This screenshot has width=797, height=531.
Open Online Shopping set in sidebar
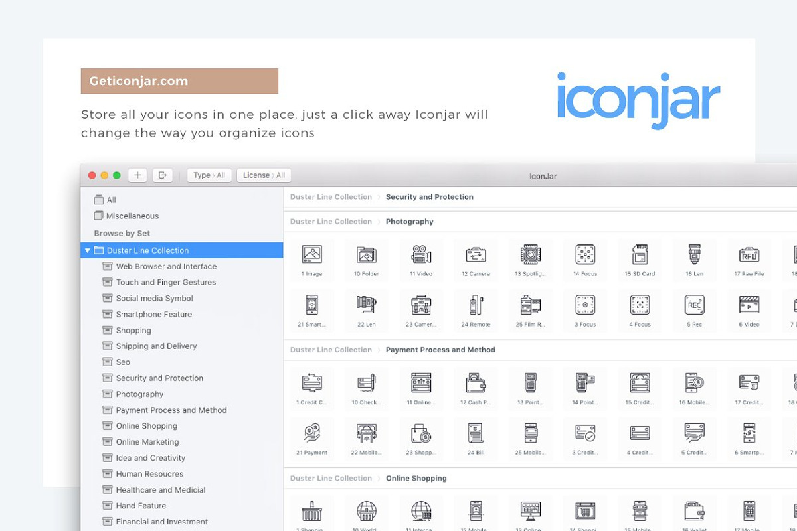click(139, 425)
